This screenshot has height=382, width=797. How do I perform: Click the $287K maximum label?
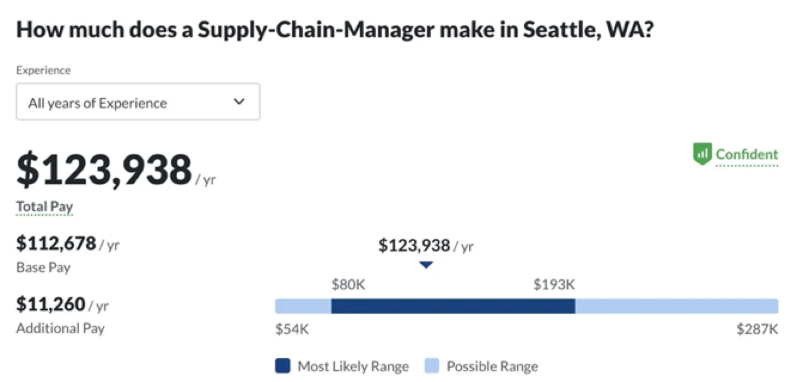coord(758,329)
